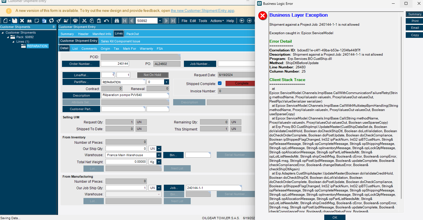This screenshot has width=423, height=220.
Task: Click the blank note icon in the toolbar
Action: tap(37, 21)
